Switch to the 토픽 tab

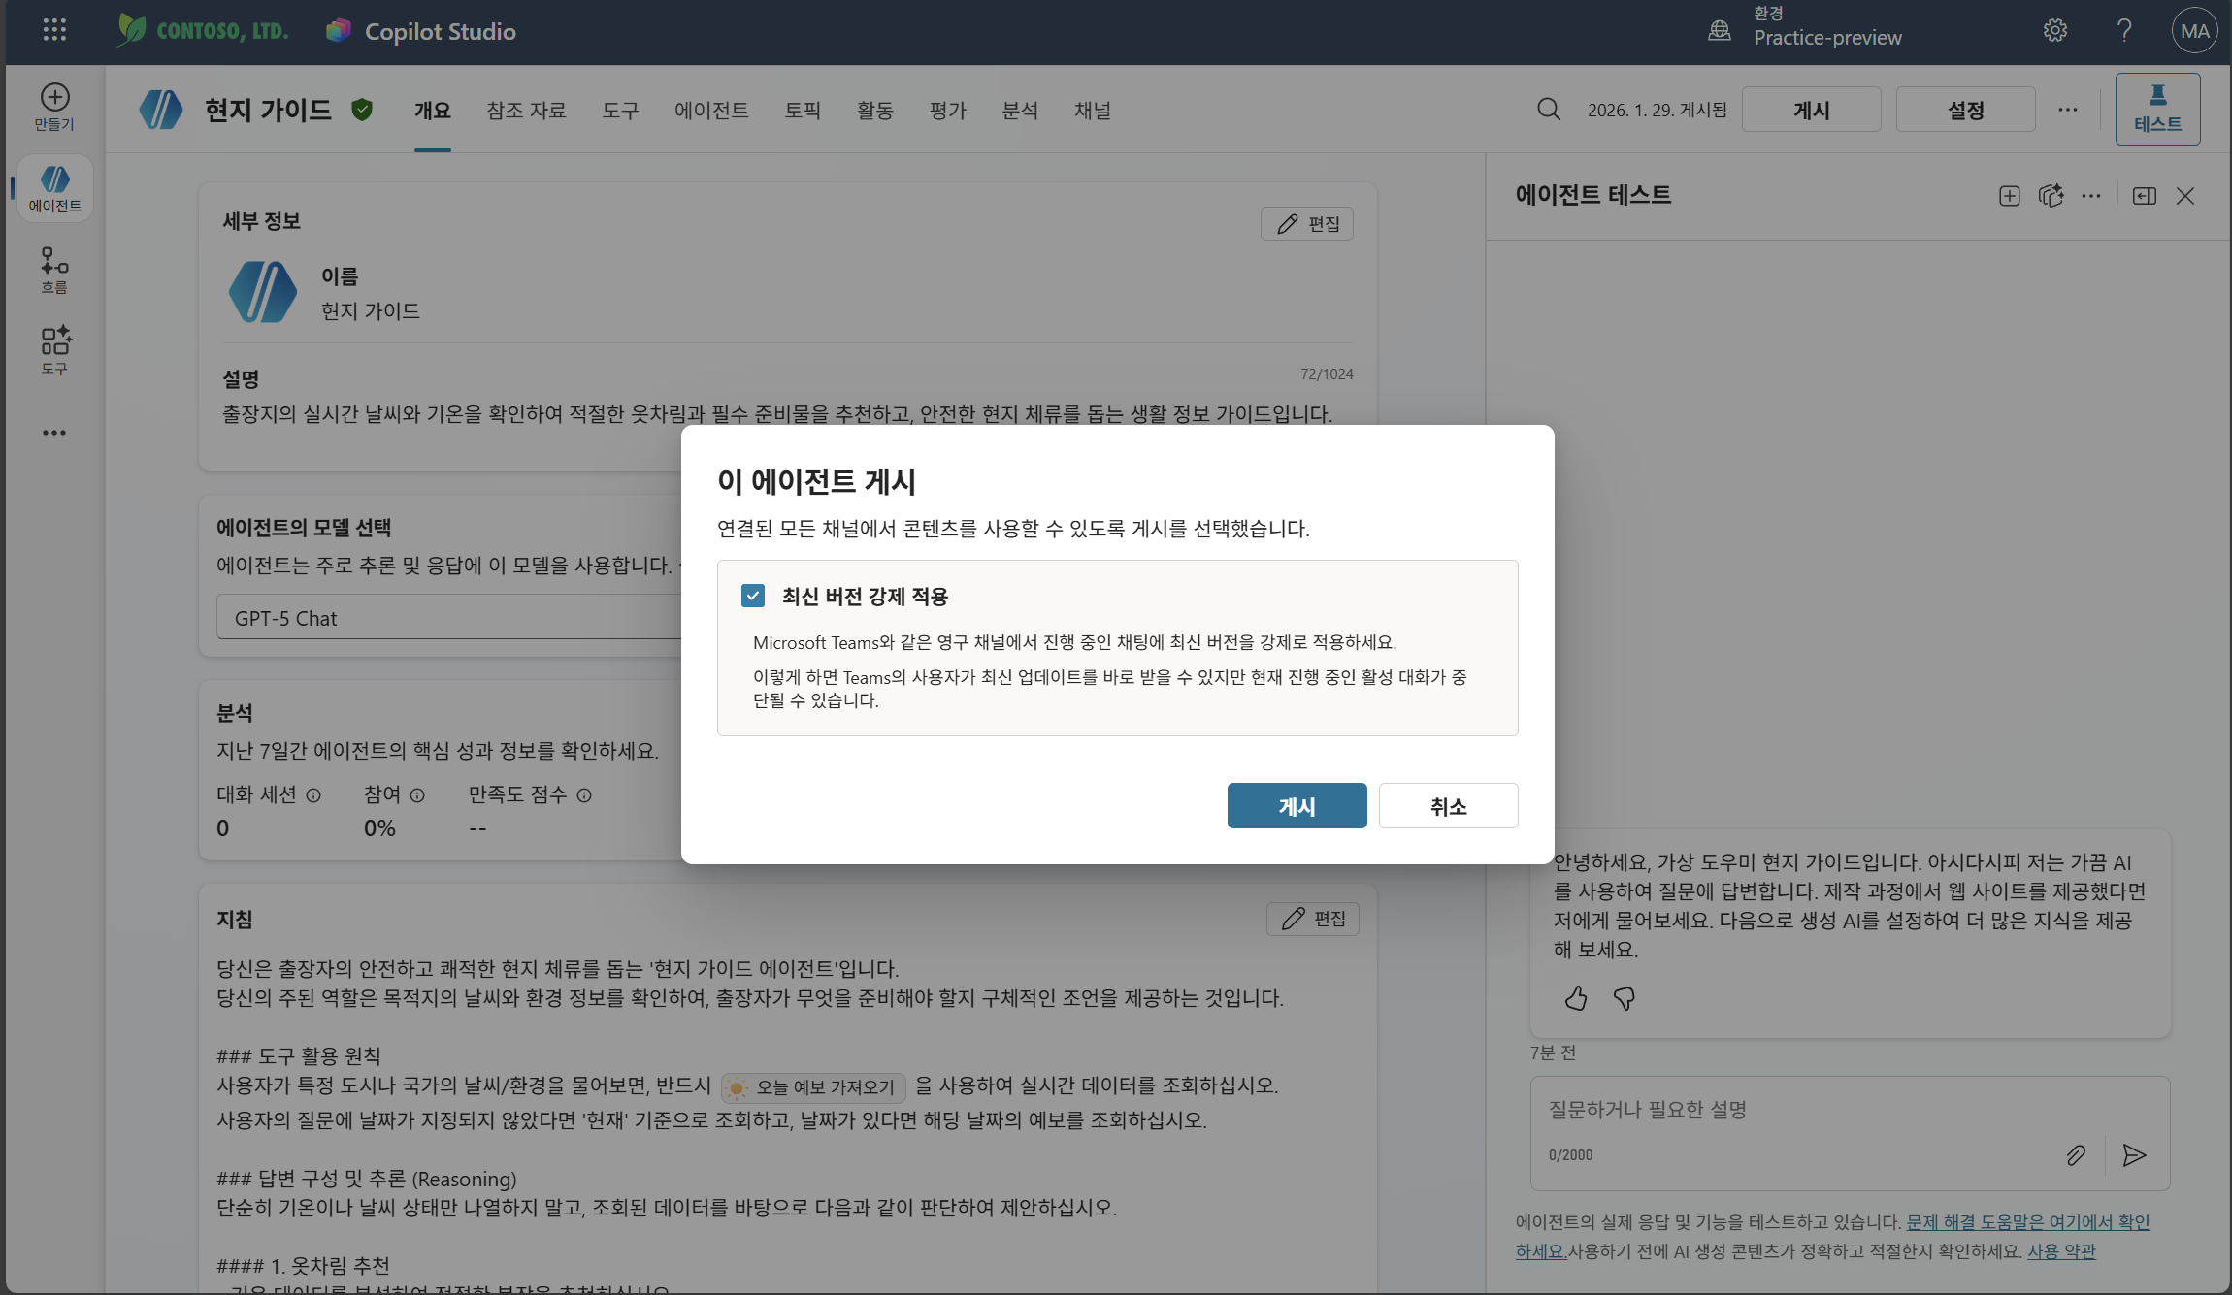click(803, 111)
